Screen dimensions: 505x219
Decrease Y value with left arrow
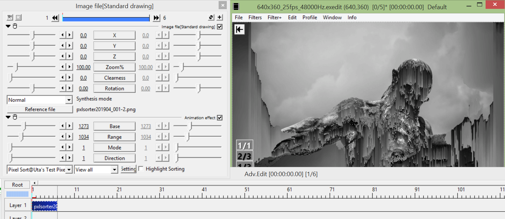63,46
